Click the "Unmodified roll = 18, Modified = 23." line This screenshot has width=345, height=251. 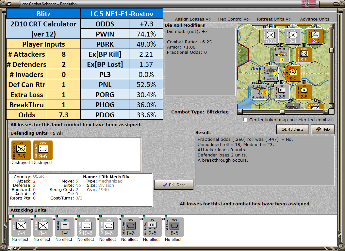[236, 144]
